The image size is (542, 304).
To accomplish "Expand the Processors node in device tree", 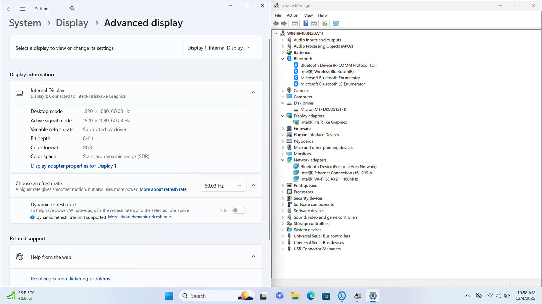I will 283,192.
